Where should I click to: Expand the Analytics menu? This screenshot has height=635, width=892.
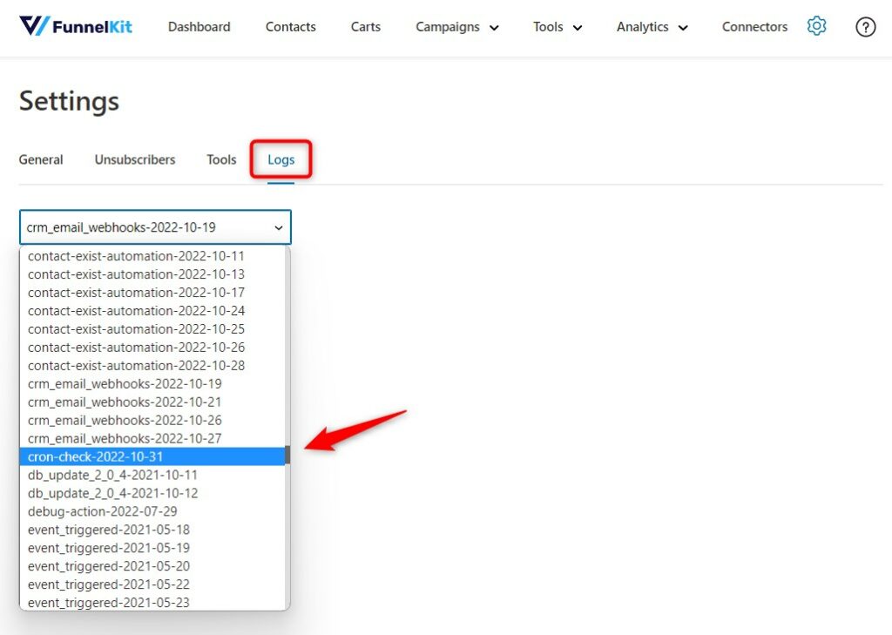tap(652, 27)
